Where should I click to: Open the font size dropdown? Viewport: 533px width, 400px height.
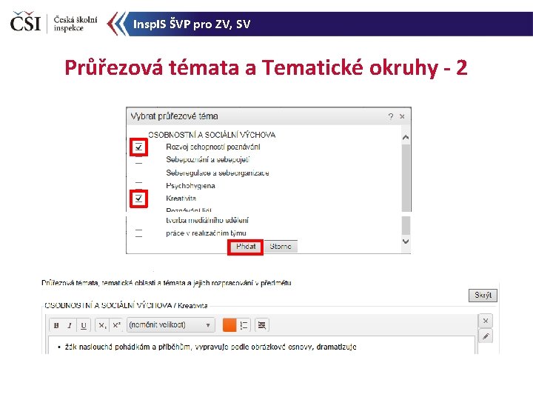click(171, 325)
